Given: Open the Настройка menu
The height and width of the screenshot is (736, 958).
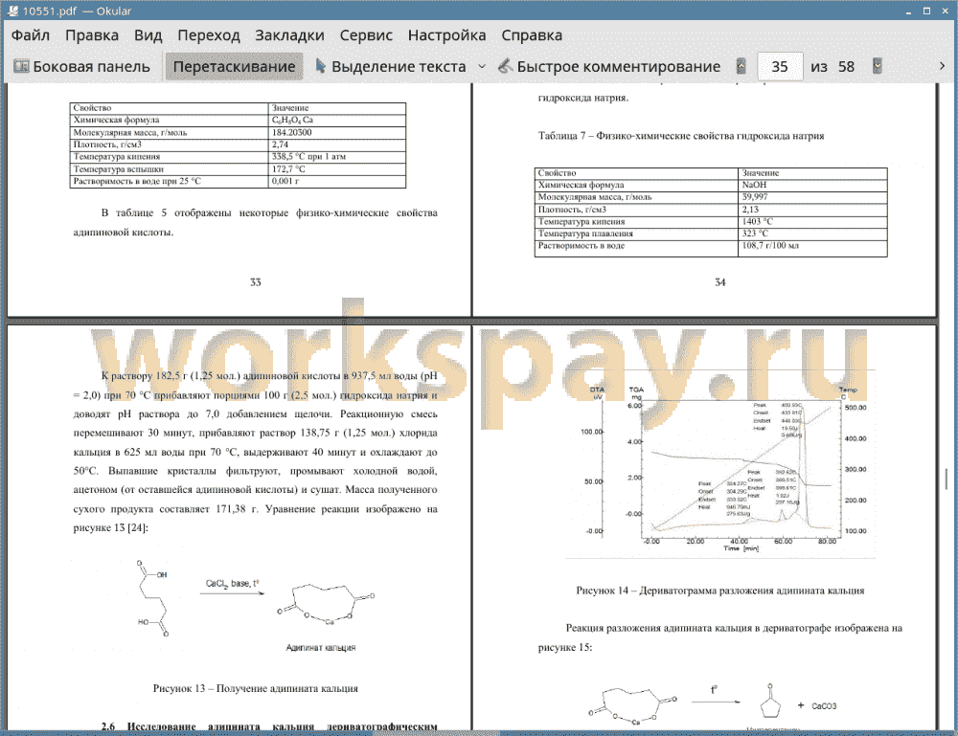Looking at the screenshot, I should (446, 35).
